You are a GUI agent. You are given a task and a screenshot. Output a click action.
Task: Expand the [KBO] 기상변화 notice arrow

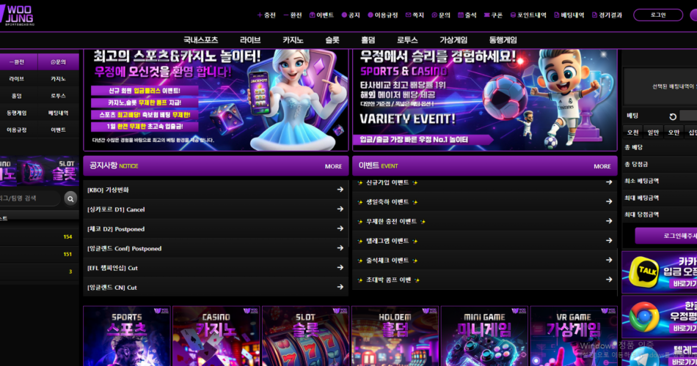(340, 190)
